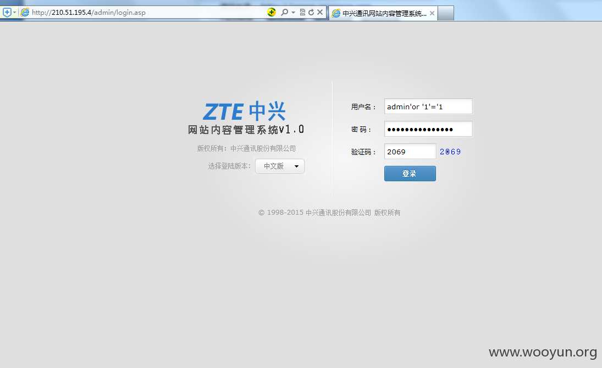The image size is (602, 368).
Task: Click the 用户名 label
Action: click(x=363, y=107)
